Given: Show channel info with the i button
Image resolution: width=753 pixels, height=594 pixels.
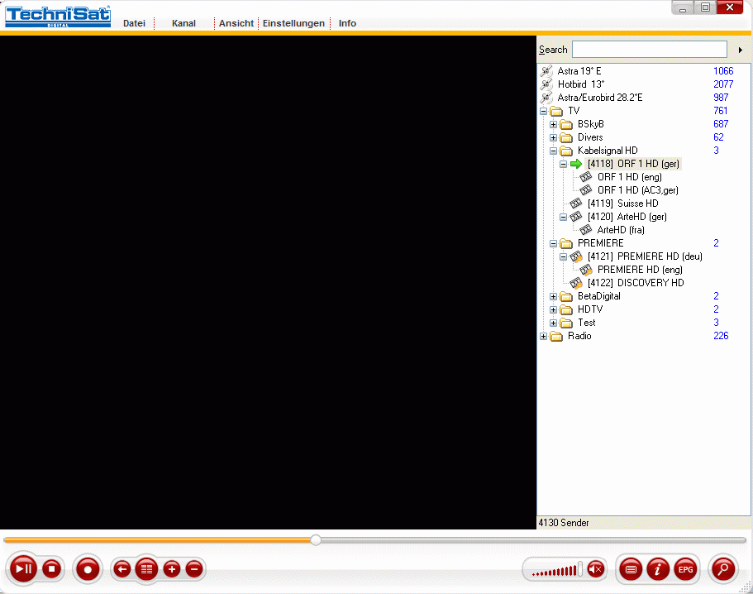Looking at the screenshot, I should point(658,569).
